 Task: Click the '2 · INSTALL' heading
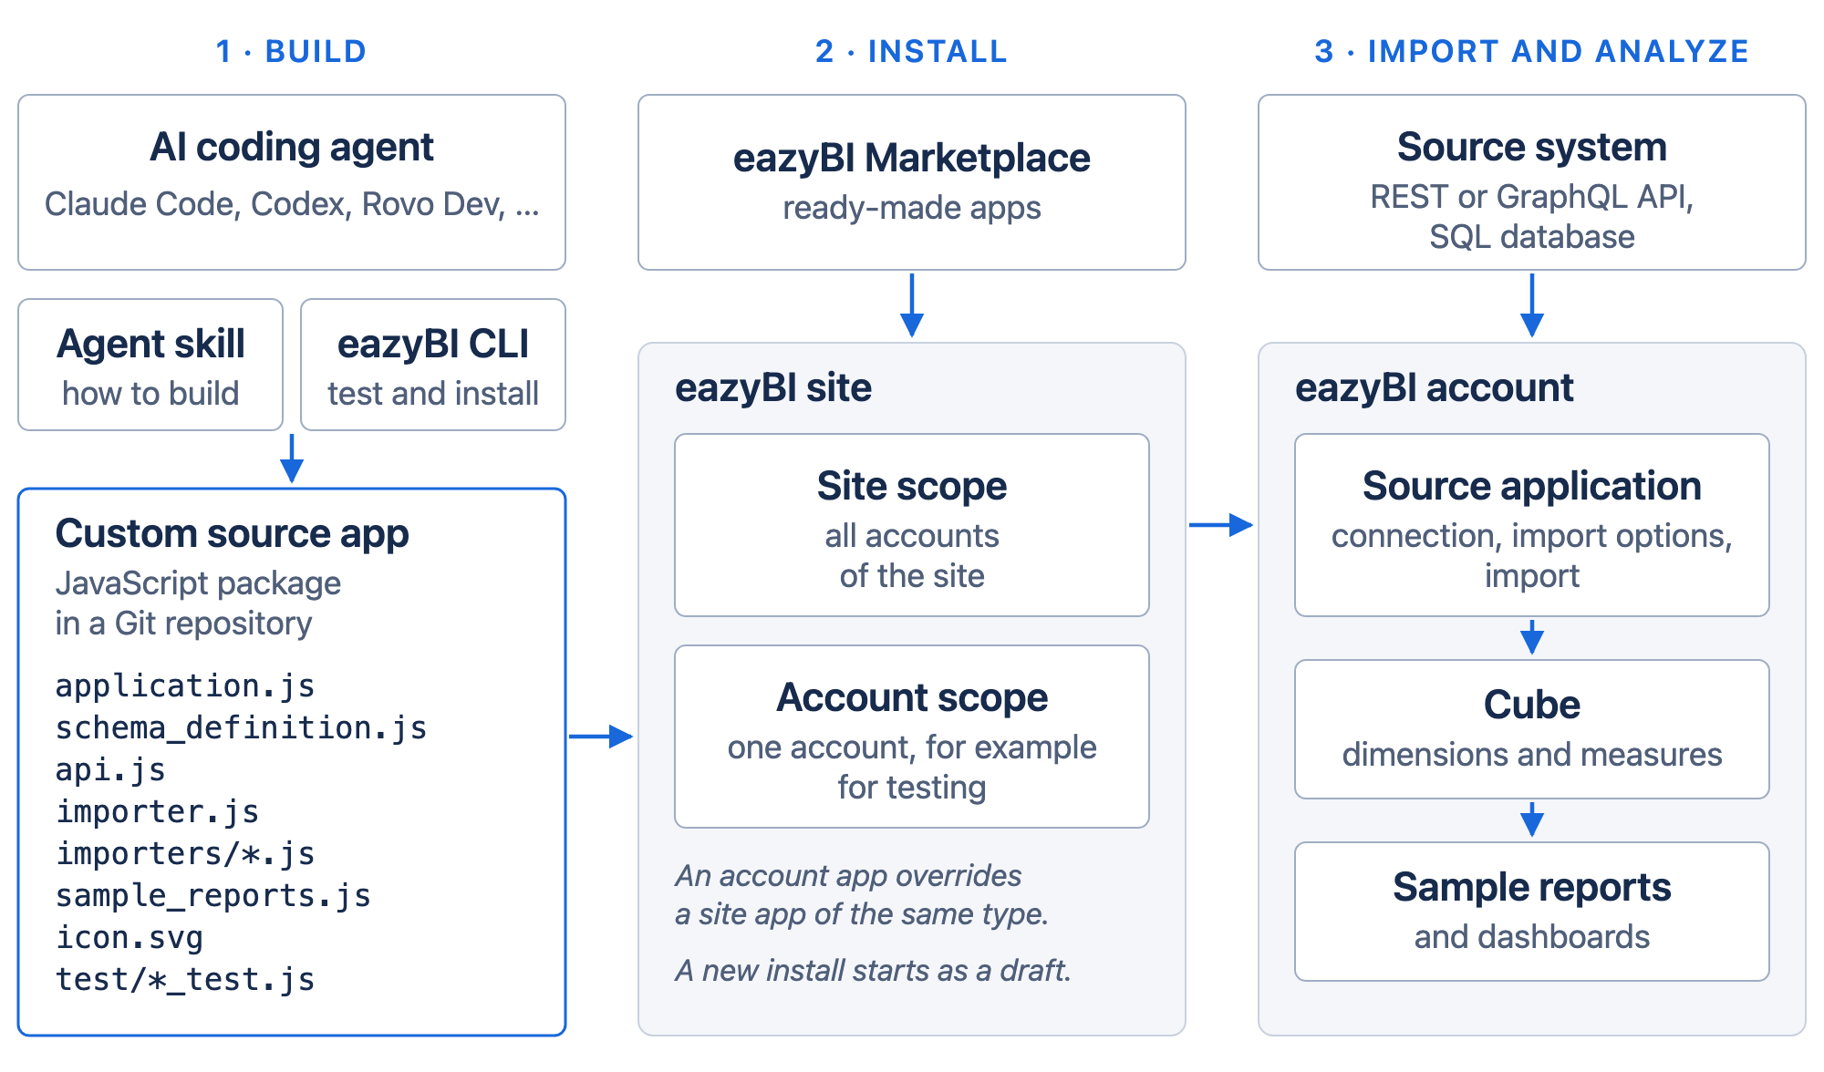click(911, 51)
